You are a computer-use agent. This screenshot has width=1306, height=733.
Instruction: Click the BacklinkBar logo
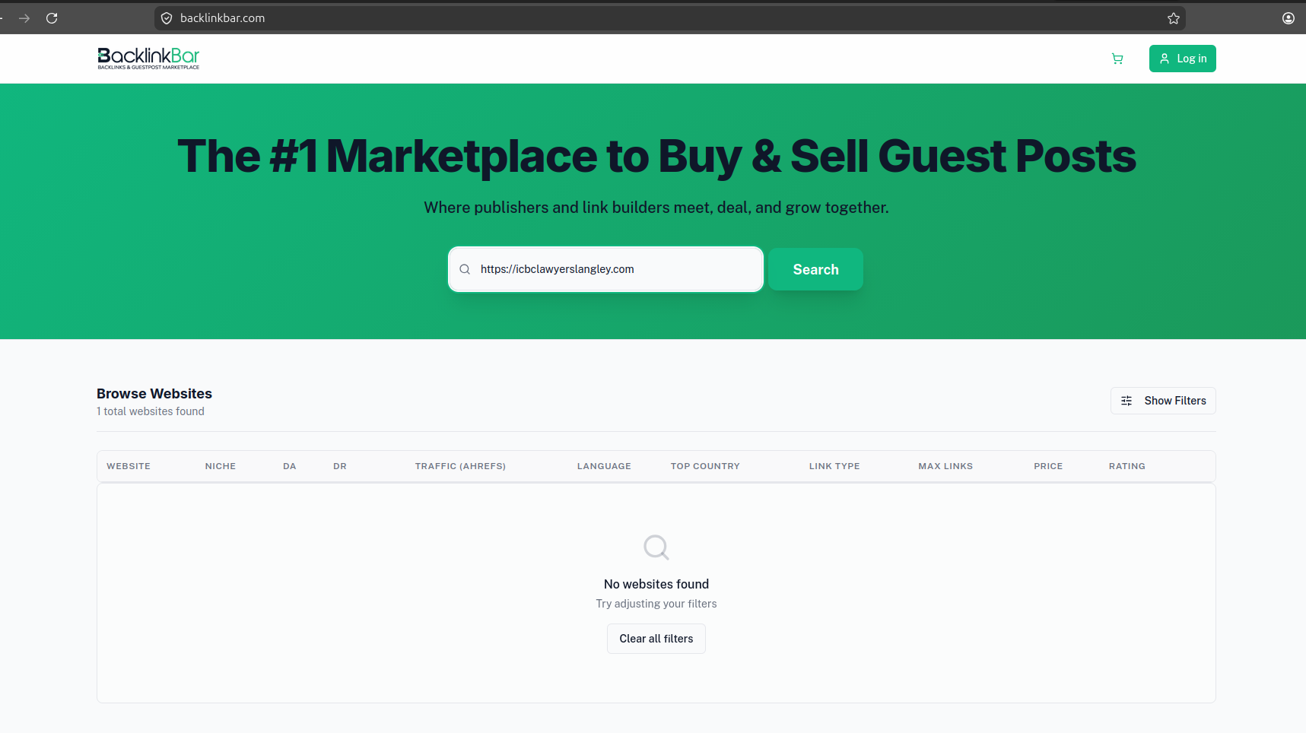[148, 59]
